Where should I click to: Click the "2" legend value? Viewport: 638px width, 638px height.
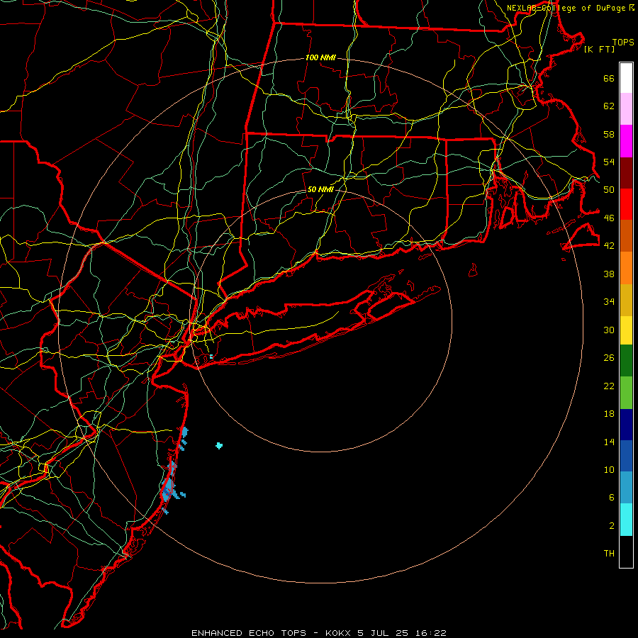[612, 526]
